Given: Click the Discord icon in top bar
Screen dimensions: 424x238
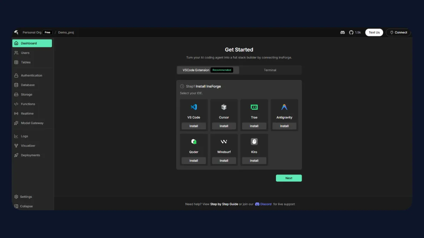Looking at the screenshot, I should coord(342,32).
